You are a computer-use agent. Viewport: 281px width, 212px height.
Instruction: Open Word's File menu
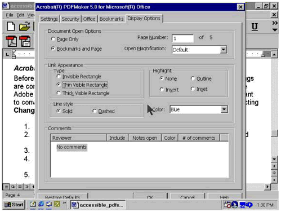click(x=10, y=15)
